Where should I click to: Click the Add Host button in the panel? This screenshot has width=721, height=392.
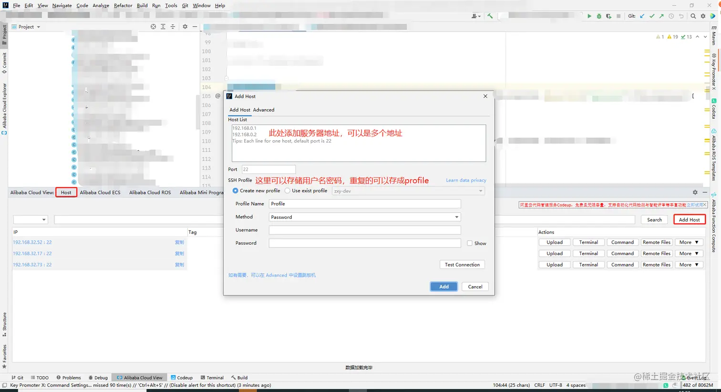pyautogui.click(x=689, y=219)
